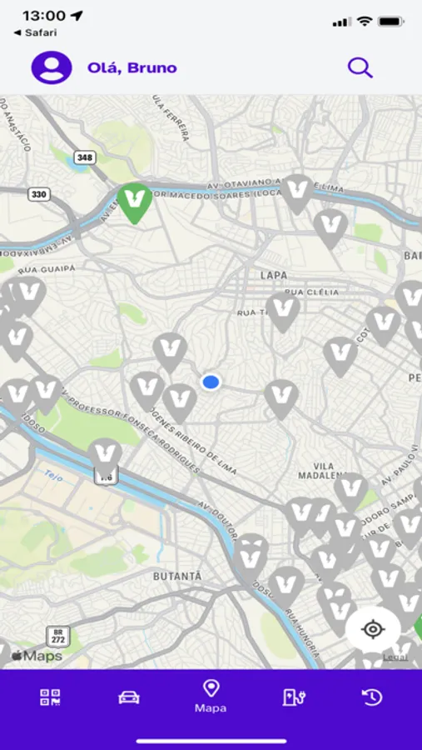Select the charger pin on highway marker
Screen dimensions: 422x750
(x=105, y=457)
